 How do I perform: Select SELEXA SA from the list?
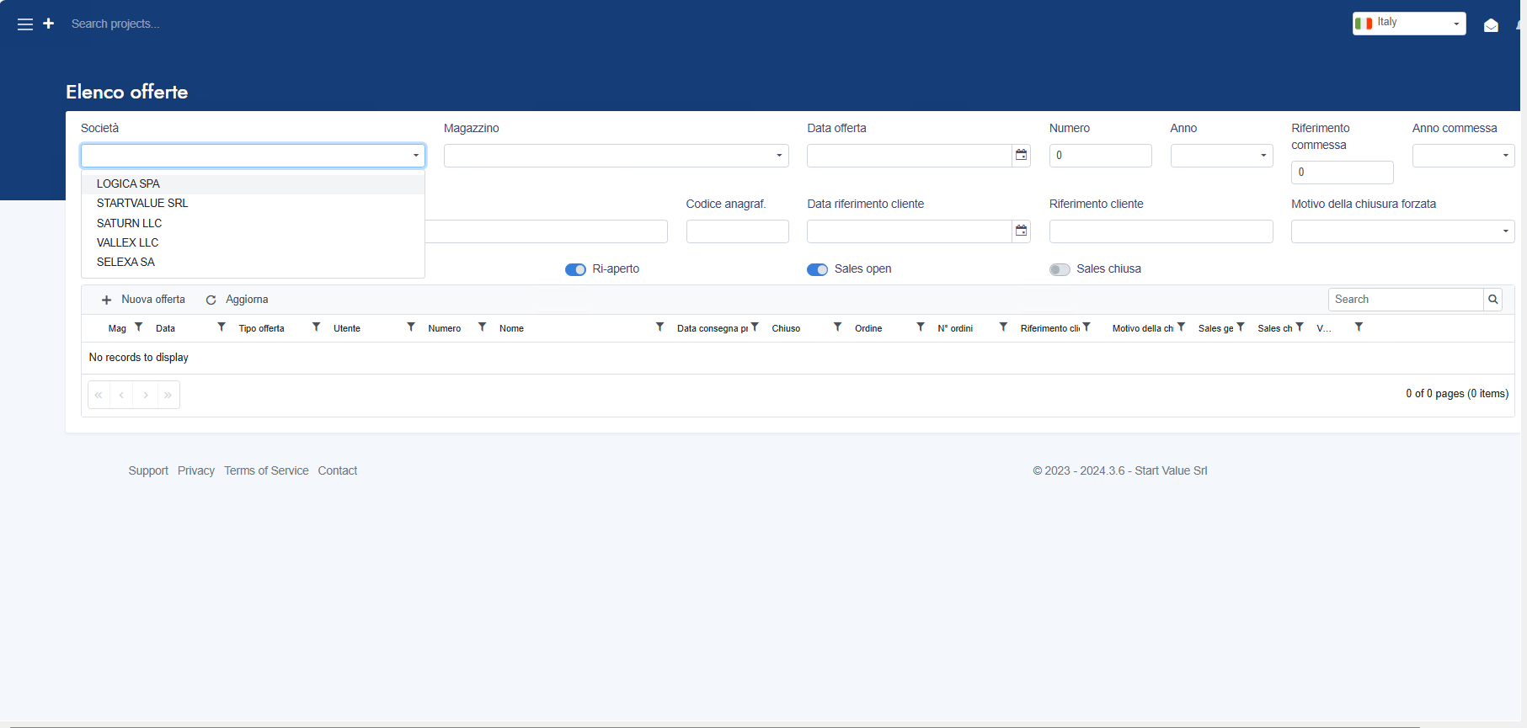tap(253, 262)
